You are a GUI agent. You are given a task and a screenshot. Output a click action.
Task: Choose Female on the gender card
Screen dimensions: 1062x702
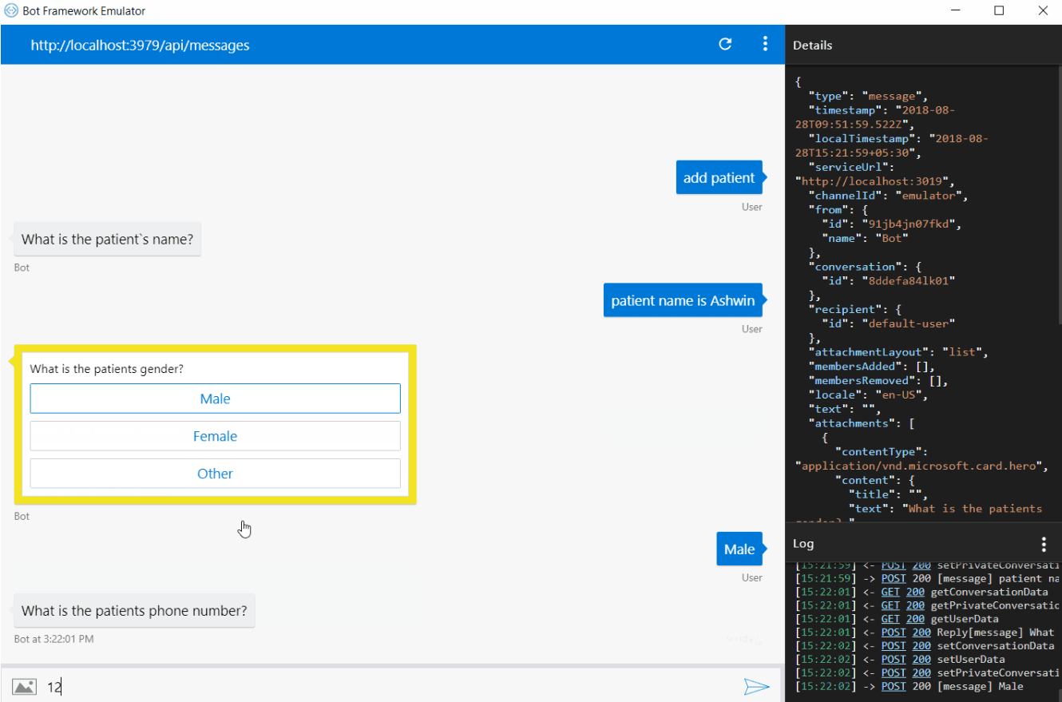[x=215, y=436]
